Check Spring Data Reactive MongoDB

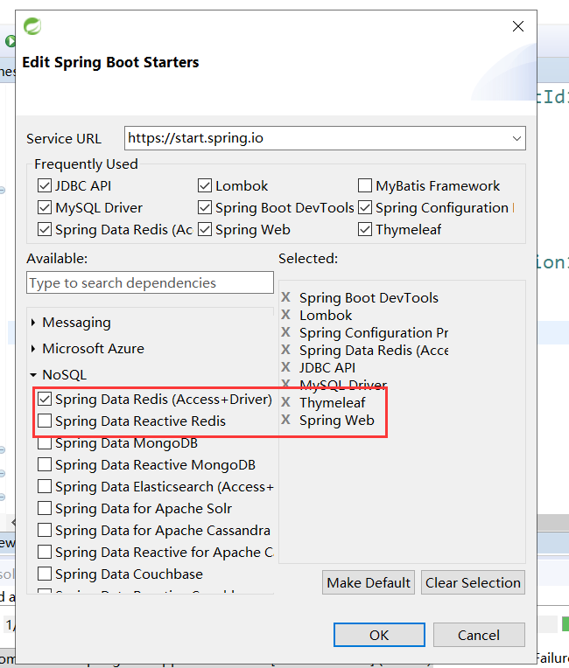pyautogui.click(x=45, y=464)
